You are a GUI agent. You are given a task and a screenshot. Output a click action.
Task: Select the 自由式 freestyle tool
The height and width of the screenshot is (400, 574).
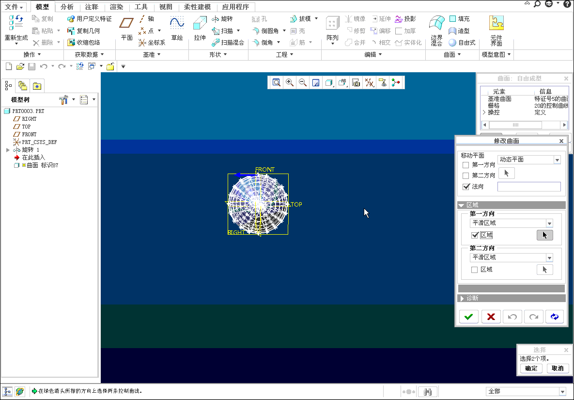point(462,43)
